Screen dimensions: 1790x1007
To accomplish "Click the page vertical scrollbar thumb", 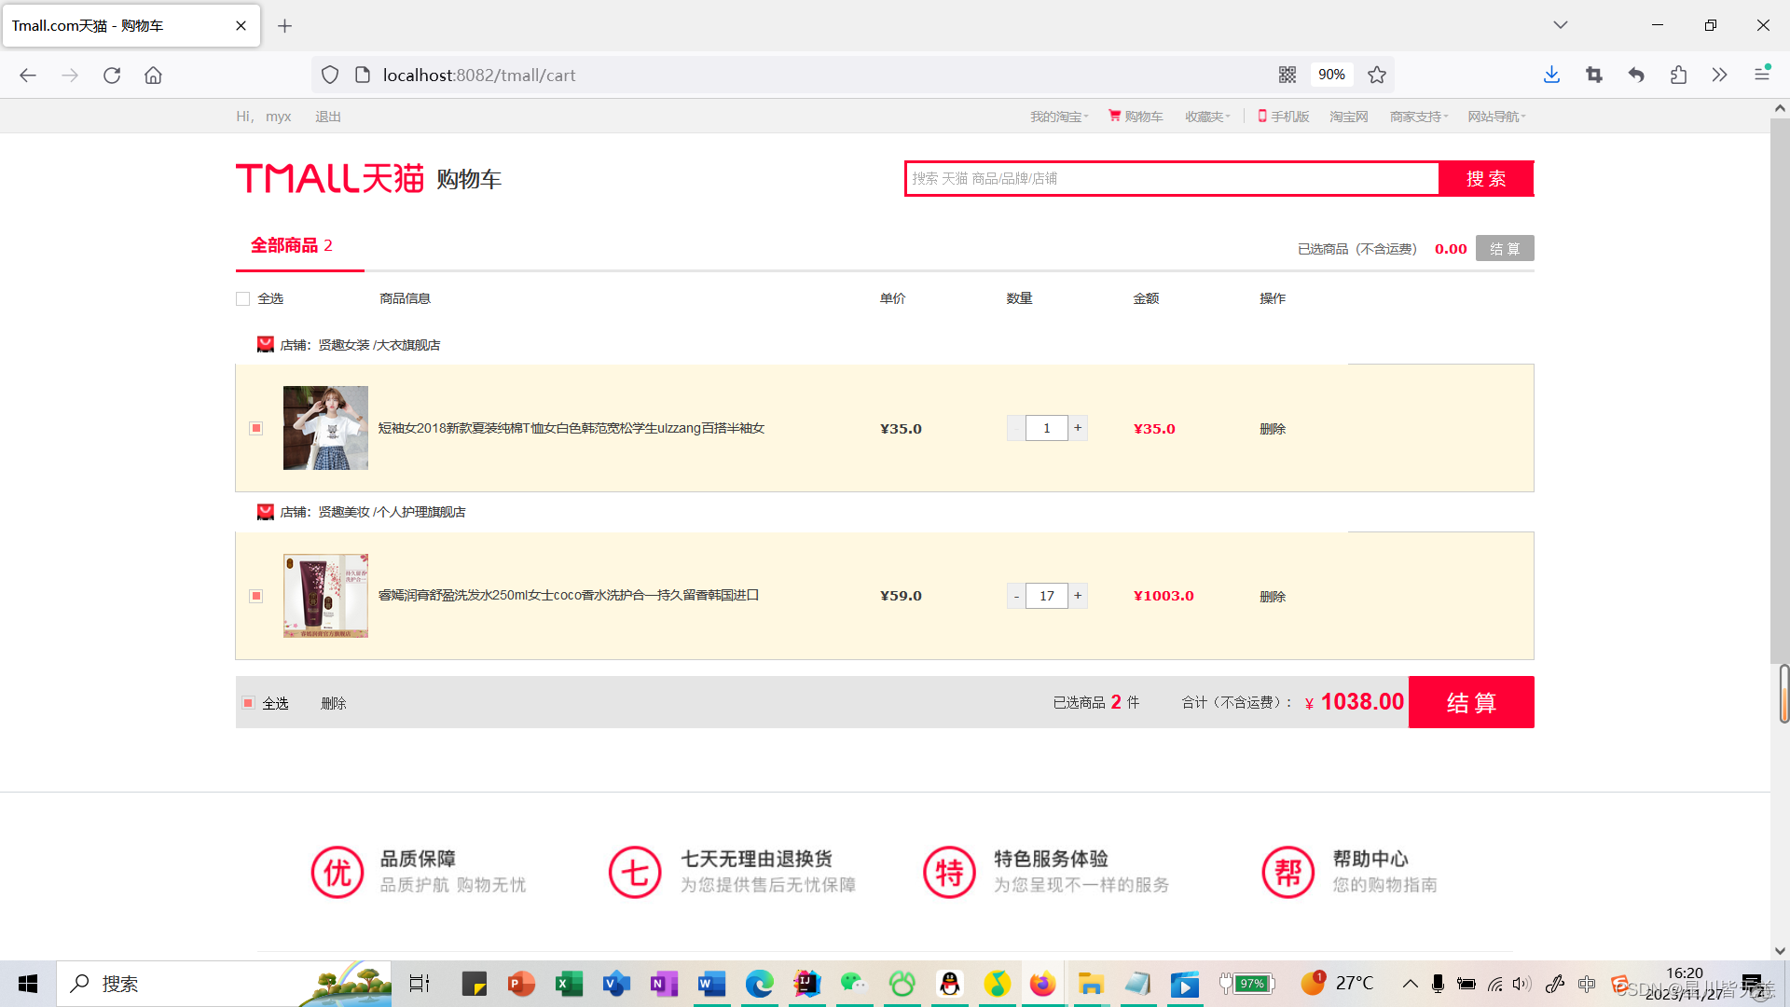I will pos(1780,391).
